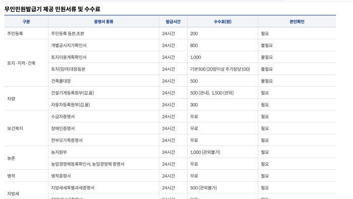Click the 500 (관외불가) fee
The width and height of the screenshot is (353, 199).
tap(204, 188)
